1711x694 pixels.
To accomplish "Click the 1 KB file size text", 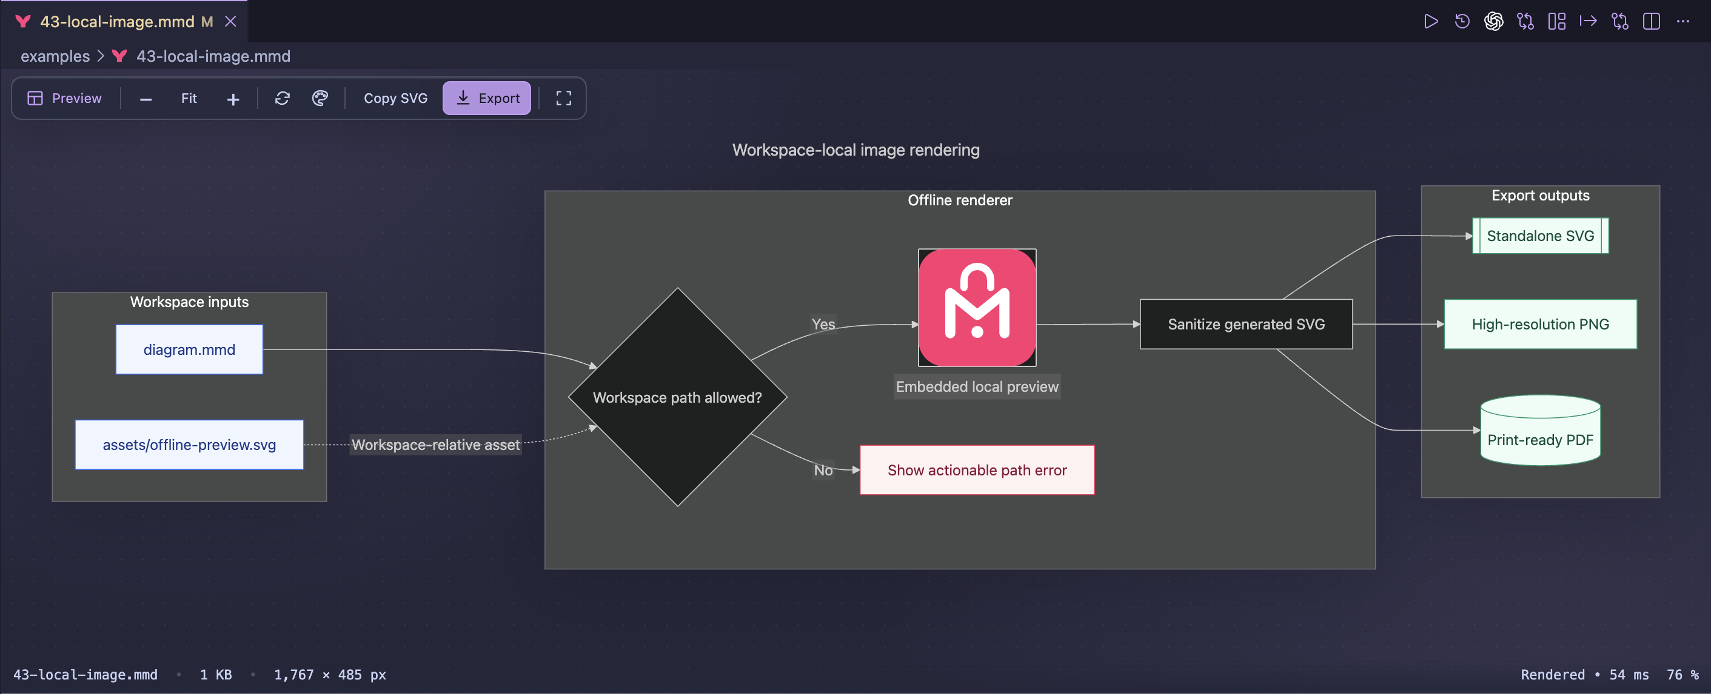I will pyautogui.click(x=216, y=675).
